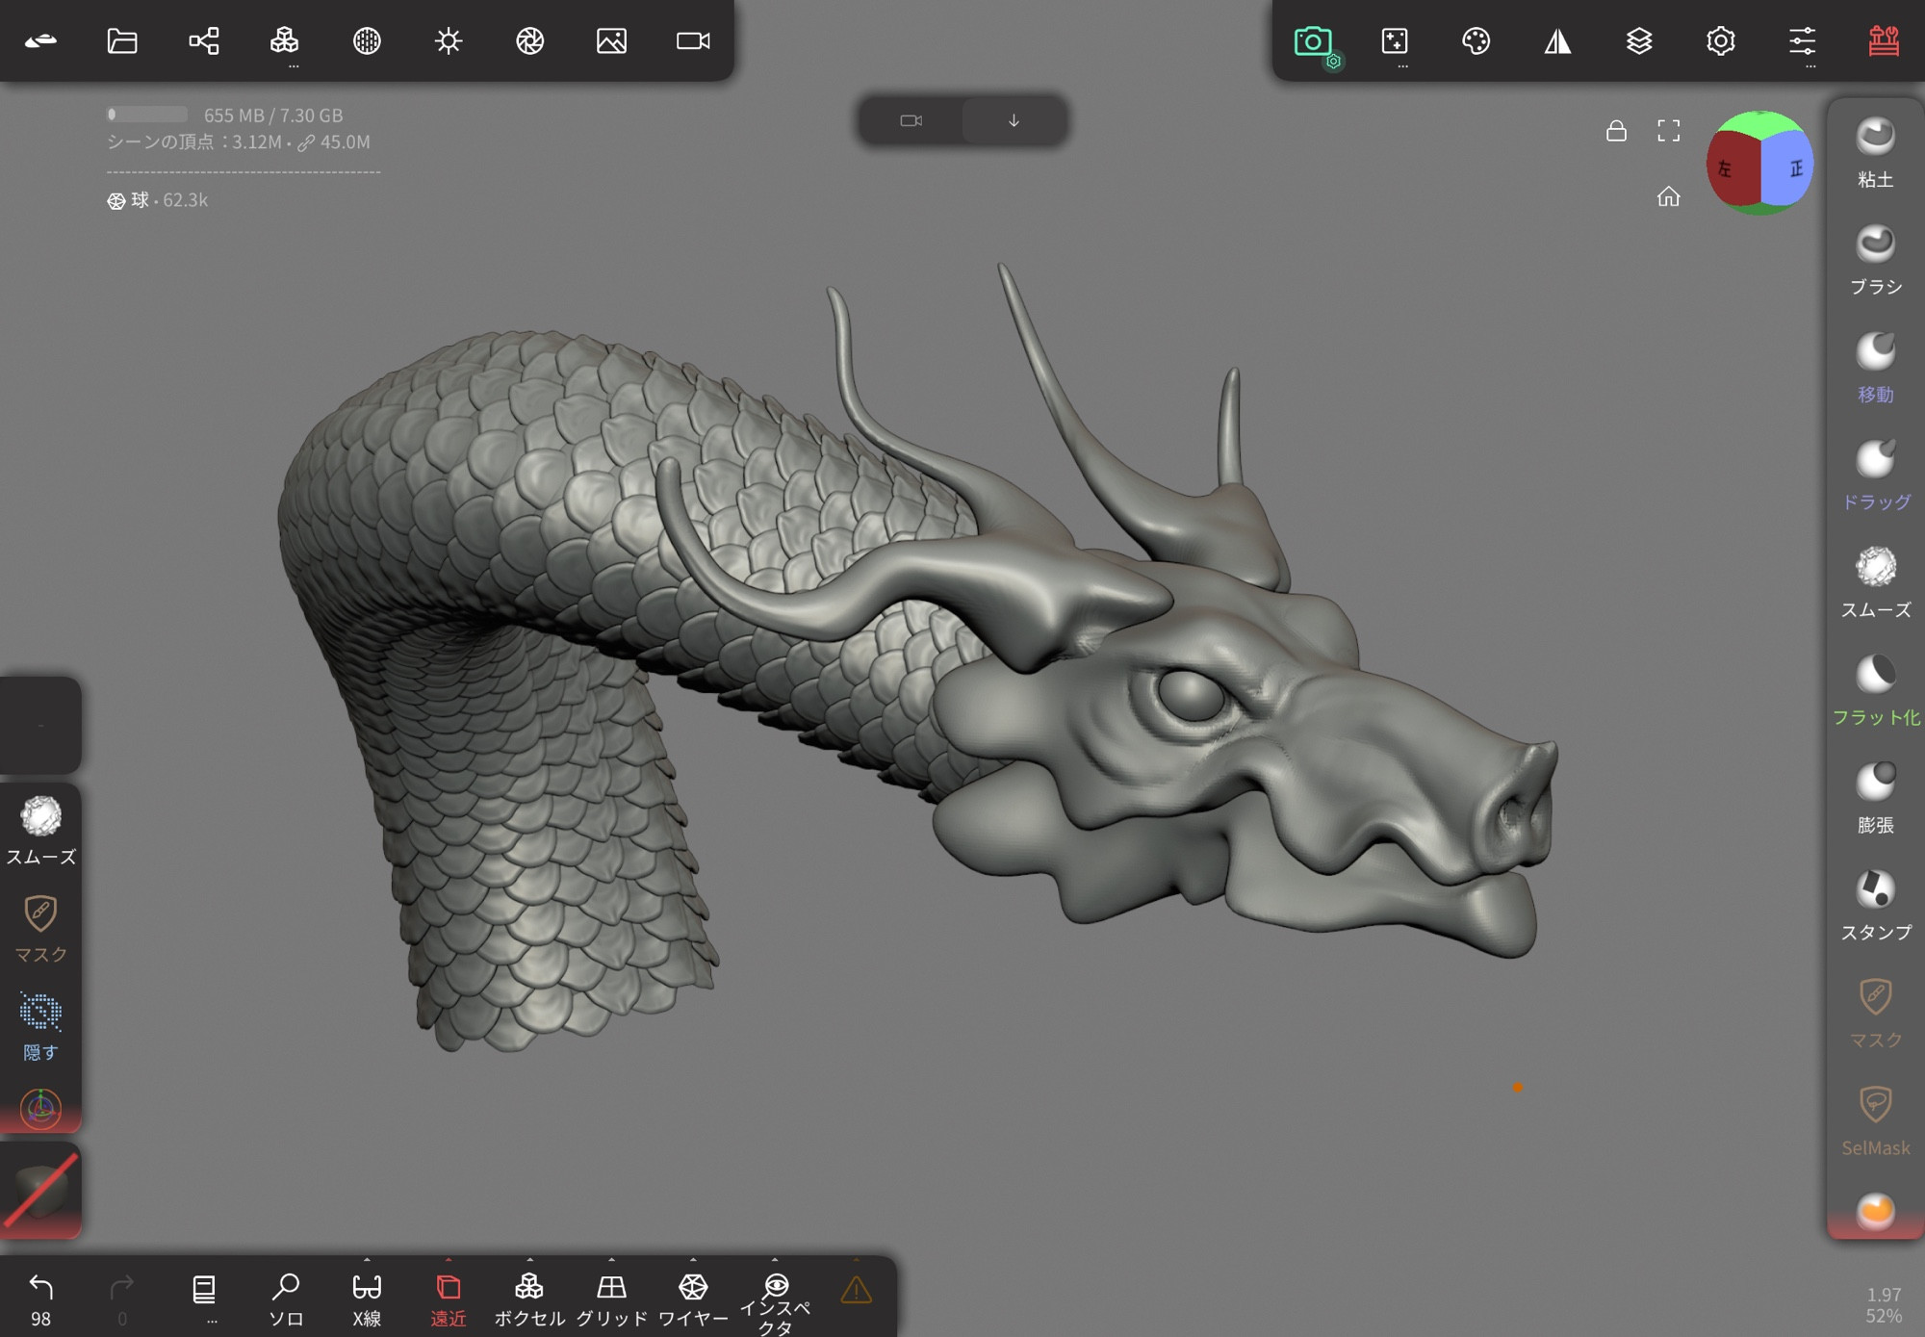Screen dimensions: 1925x1337
Task: Select the スムーズ tool in right panel
Action: [x=1876, y=583]
